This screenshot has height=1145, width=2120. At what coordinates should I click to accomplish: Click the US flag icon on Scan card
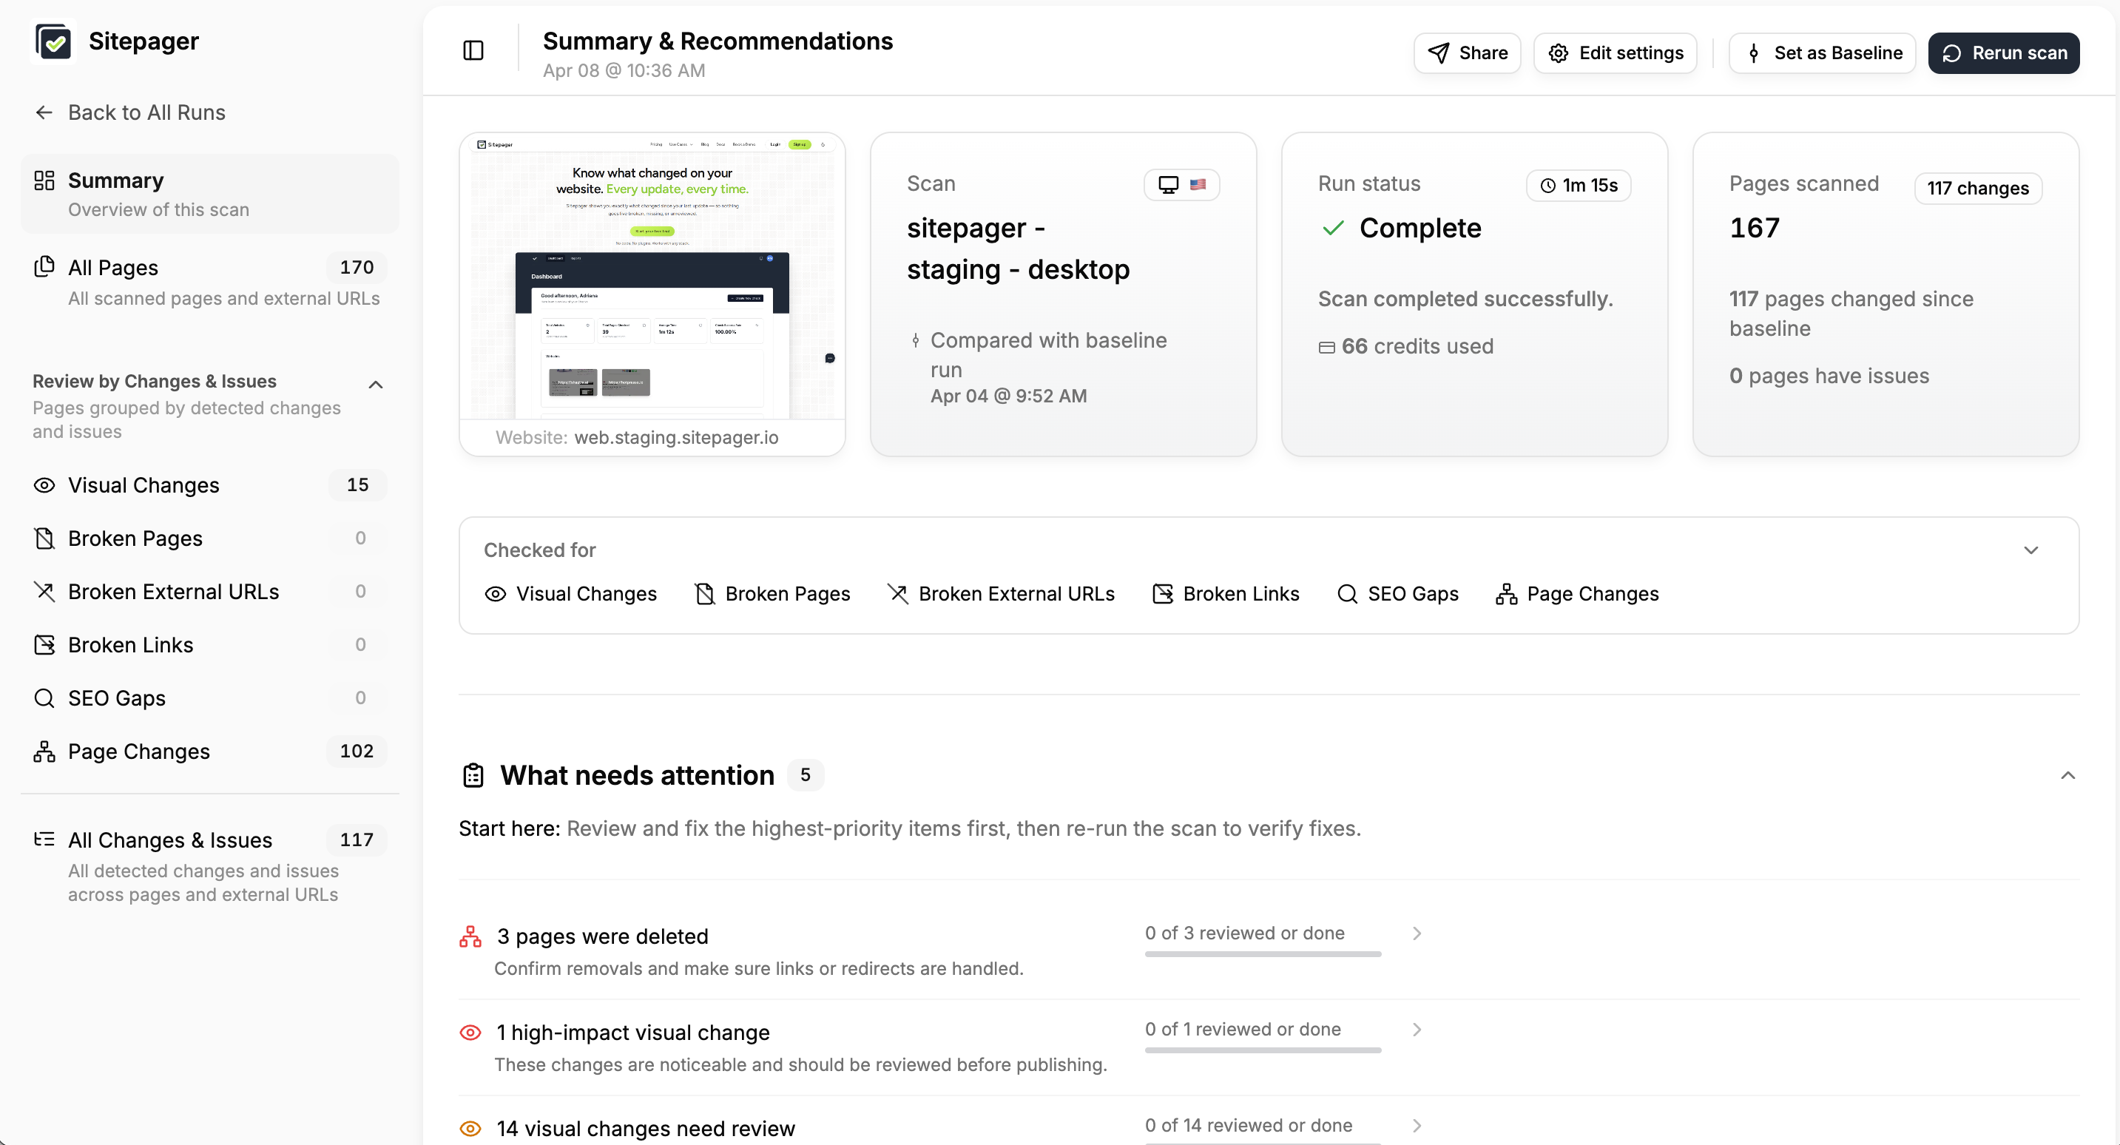[x=1198, y=184]
